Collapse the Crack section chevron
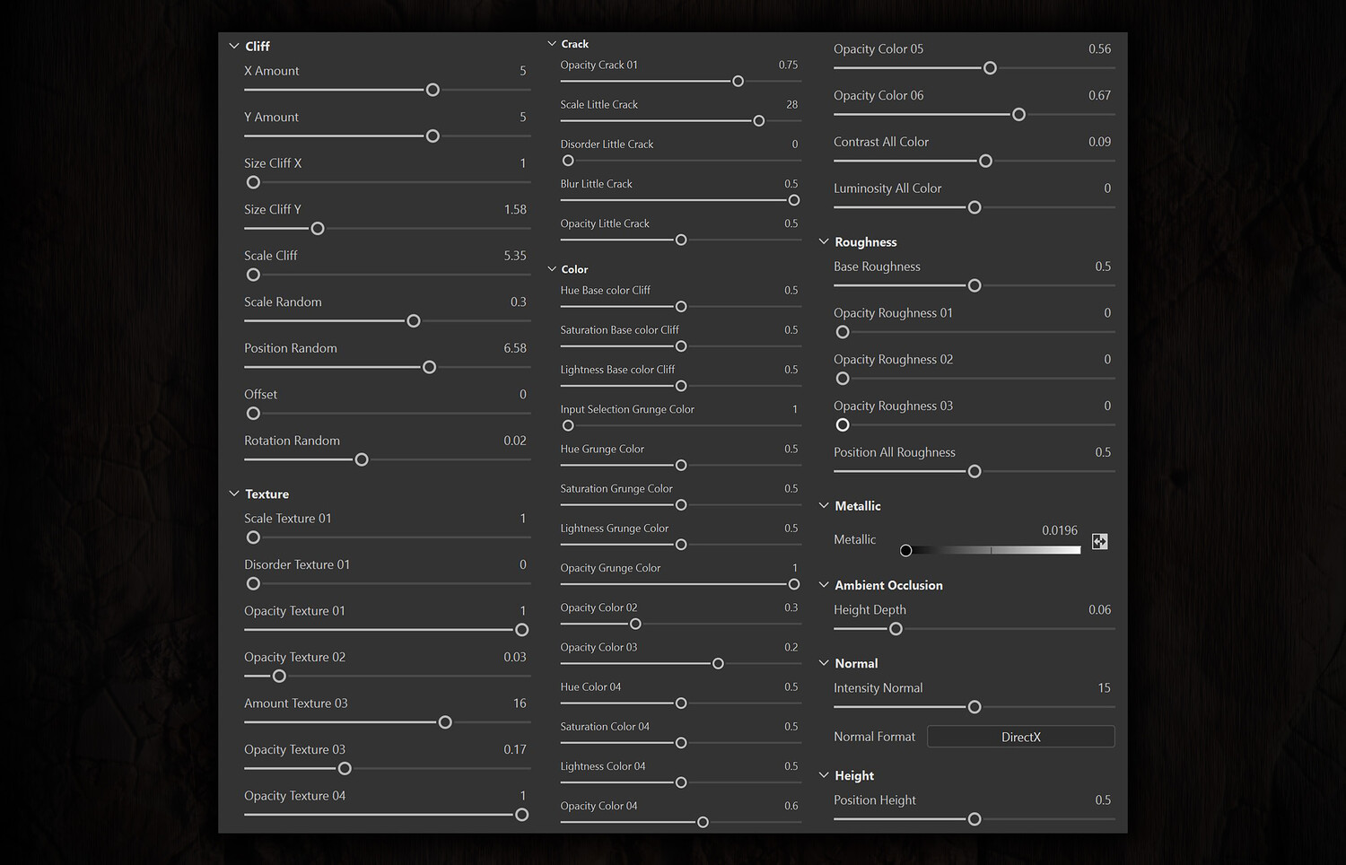 (552, 44)
